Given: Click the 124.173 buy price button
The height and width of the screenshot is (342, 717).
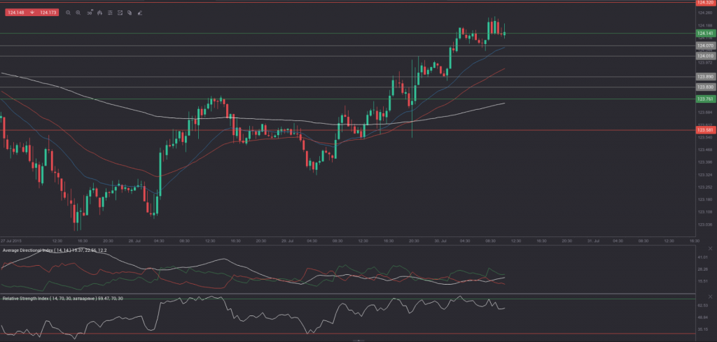Looking at the screenshot, I should 48,12.
